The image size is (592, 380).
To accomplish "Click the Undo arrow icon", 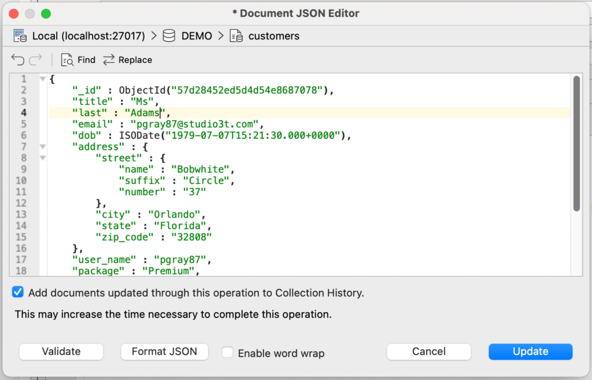I will pyautogui.click(x=18, y=60).
